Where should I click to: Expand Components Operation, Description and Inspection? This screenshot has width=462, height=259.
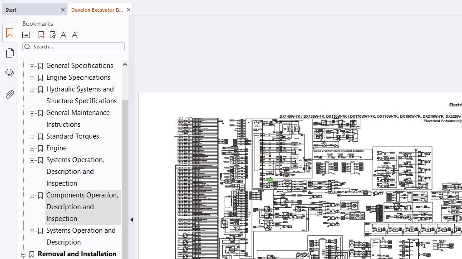32,196
